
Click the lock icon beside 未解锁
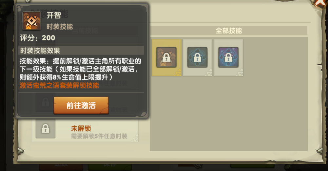point(46,128)
